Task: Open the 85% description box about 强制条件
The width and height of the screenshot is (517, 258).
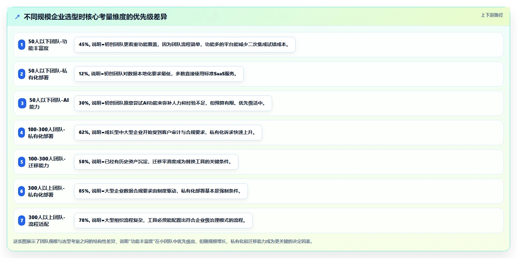Action: (x=161, y=191)
